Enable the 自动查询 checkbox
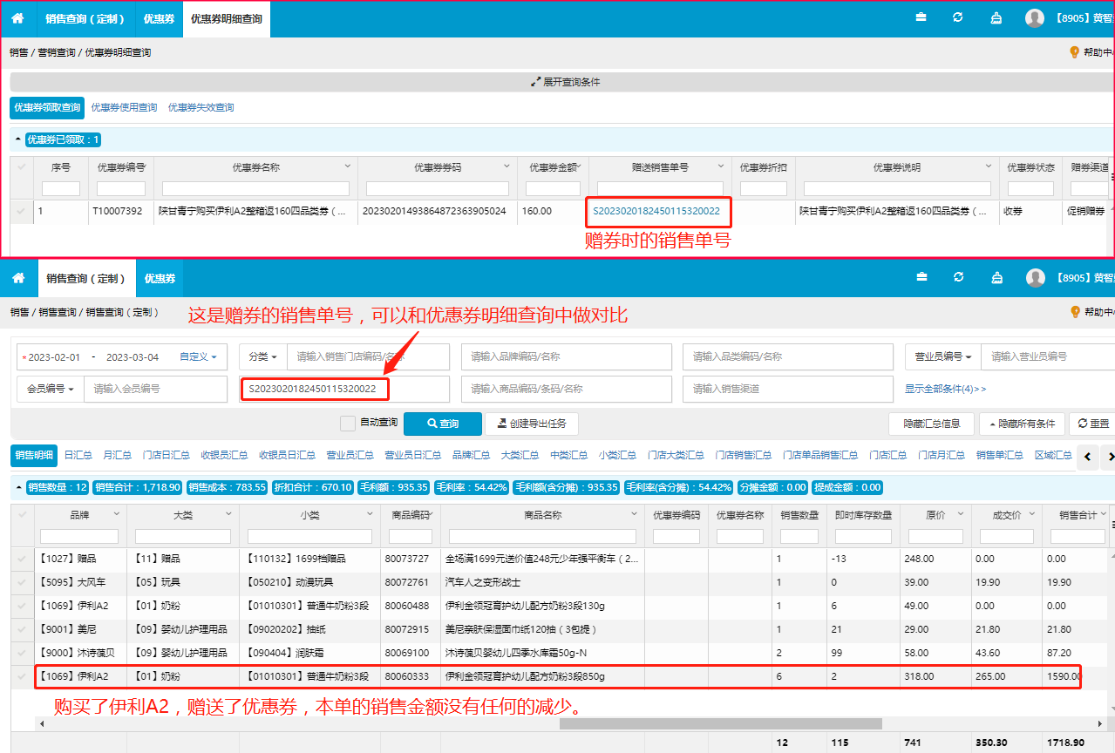Viewport: 1115px width, 753px height. (x=348, y=424)
